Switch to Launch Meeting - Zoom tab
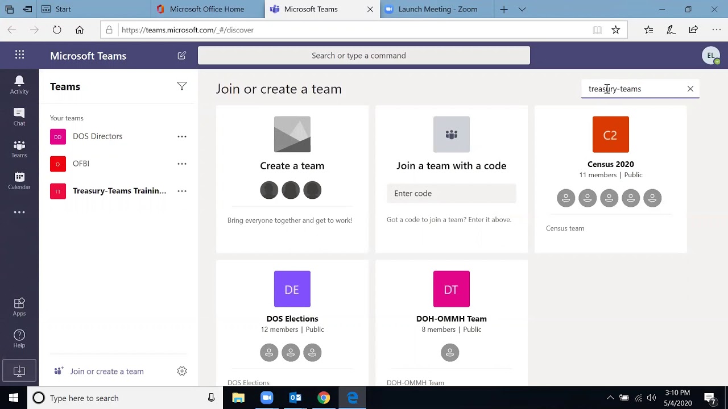This screenshot has width=728, height=409. (x=437, y=9)
